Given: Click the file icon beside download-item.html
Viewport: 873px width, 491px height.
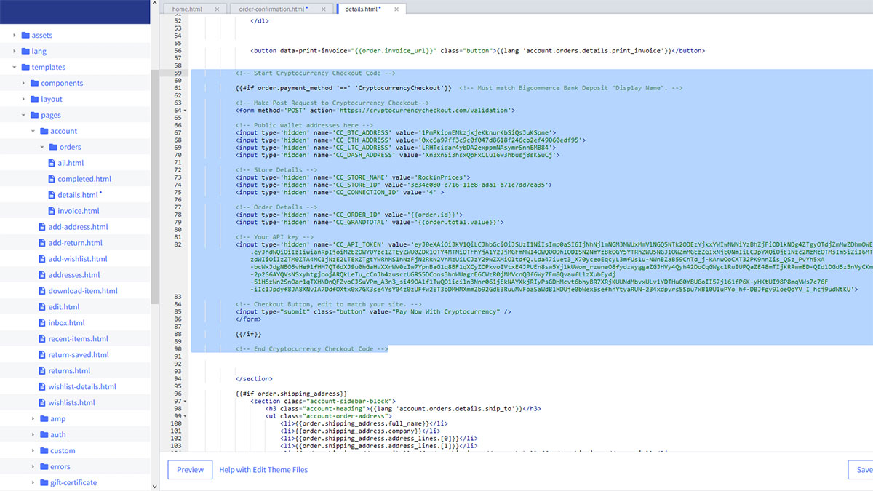Looking at the screenshot, I should (42, 291).
